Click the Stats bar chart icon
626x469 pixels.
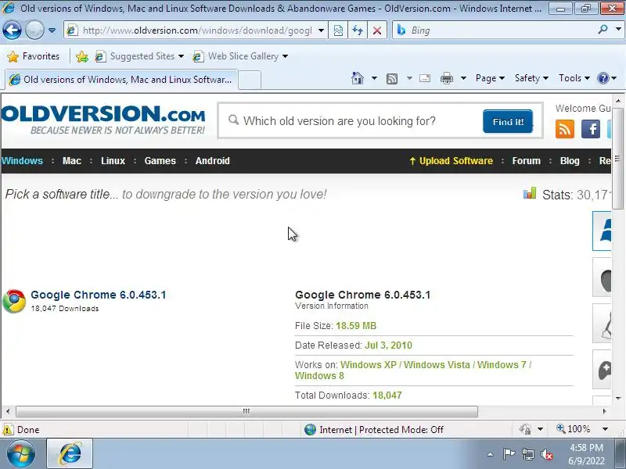click(x=530, y=193)
